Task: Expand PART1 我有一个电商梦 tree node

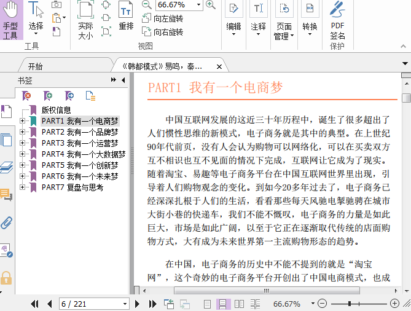Action: coord(22,121)
